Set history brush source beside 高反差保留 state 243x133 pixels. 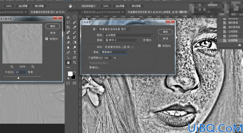[x=219, y=27]
